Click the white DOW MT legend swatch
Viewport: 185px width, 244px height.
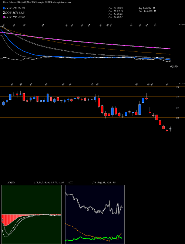click(4, 13)
